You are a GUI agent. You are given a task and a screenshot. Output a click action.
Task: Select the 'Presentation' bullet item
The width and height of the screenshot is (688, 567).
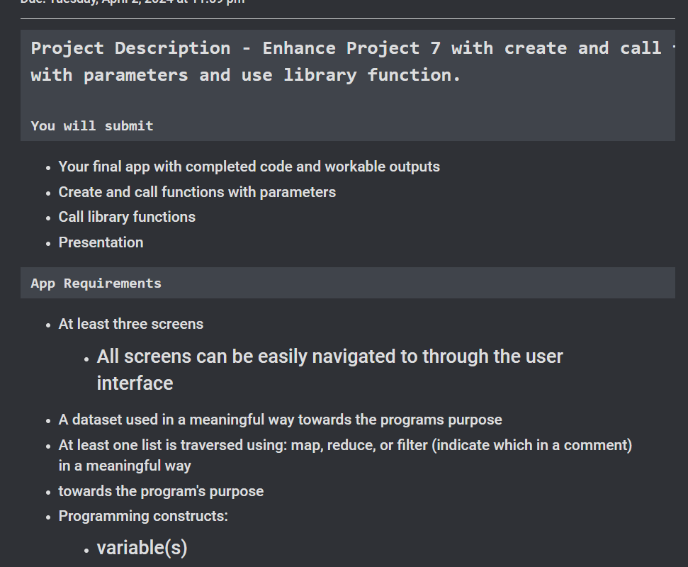click(x=101, y=242)
